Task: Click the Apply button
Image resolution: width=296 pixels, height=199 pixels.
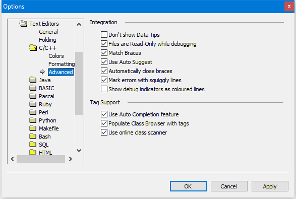Action: pos(270,186)
